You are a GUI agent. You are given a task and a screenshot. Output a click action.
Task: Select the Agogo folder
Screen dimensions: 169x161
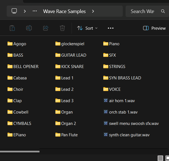tap(17, 44)
